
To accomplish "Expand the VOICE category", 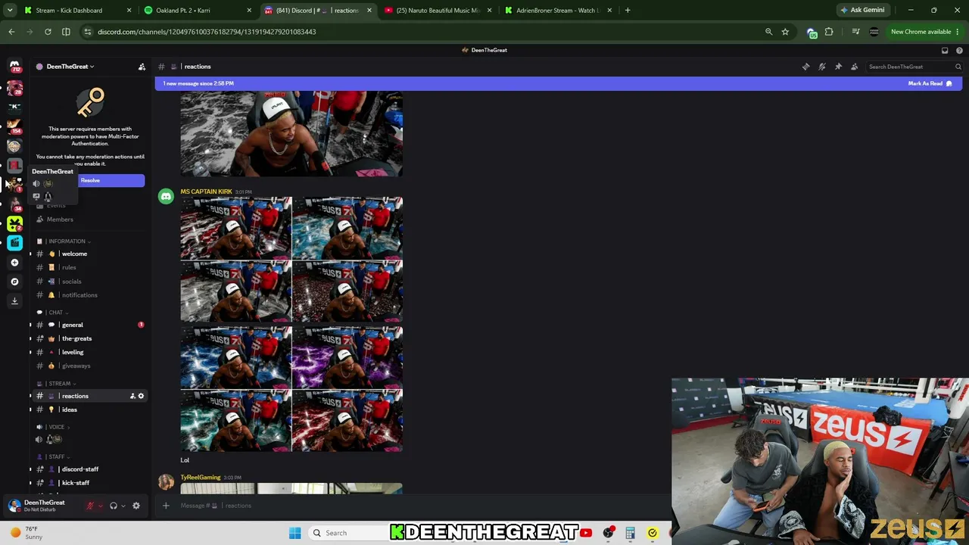I will [x=54, y=427].
